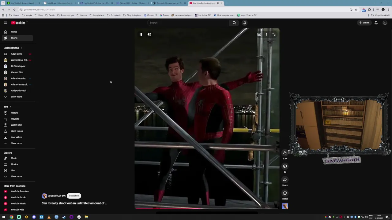Viewport: 392px width, 220px height.
Task: Expand the You section chevron
Action: point(10,107)
